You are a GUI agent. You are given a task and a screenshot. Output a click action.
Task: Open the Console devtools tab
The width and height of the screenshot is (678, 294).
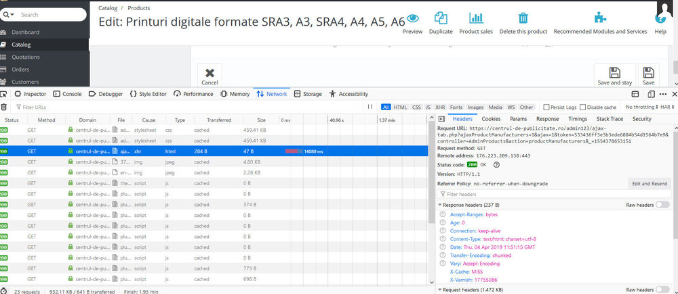point(67,94)
